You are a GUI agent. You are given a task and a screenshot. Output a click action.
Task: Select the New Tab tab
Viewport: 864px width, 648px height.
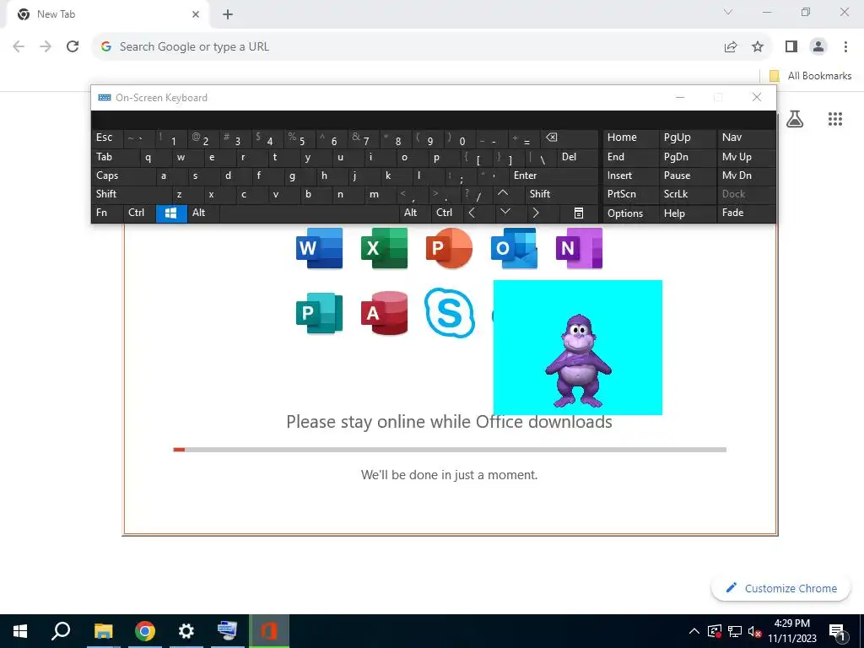tap(107, 15)
